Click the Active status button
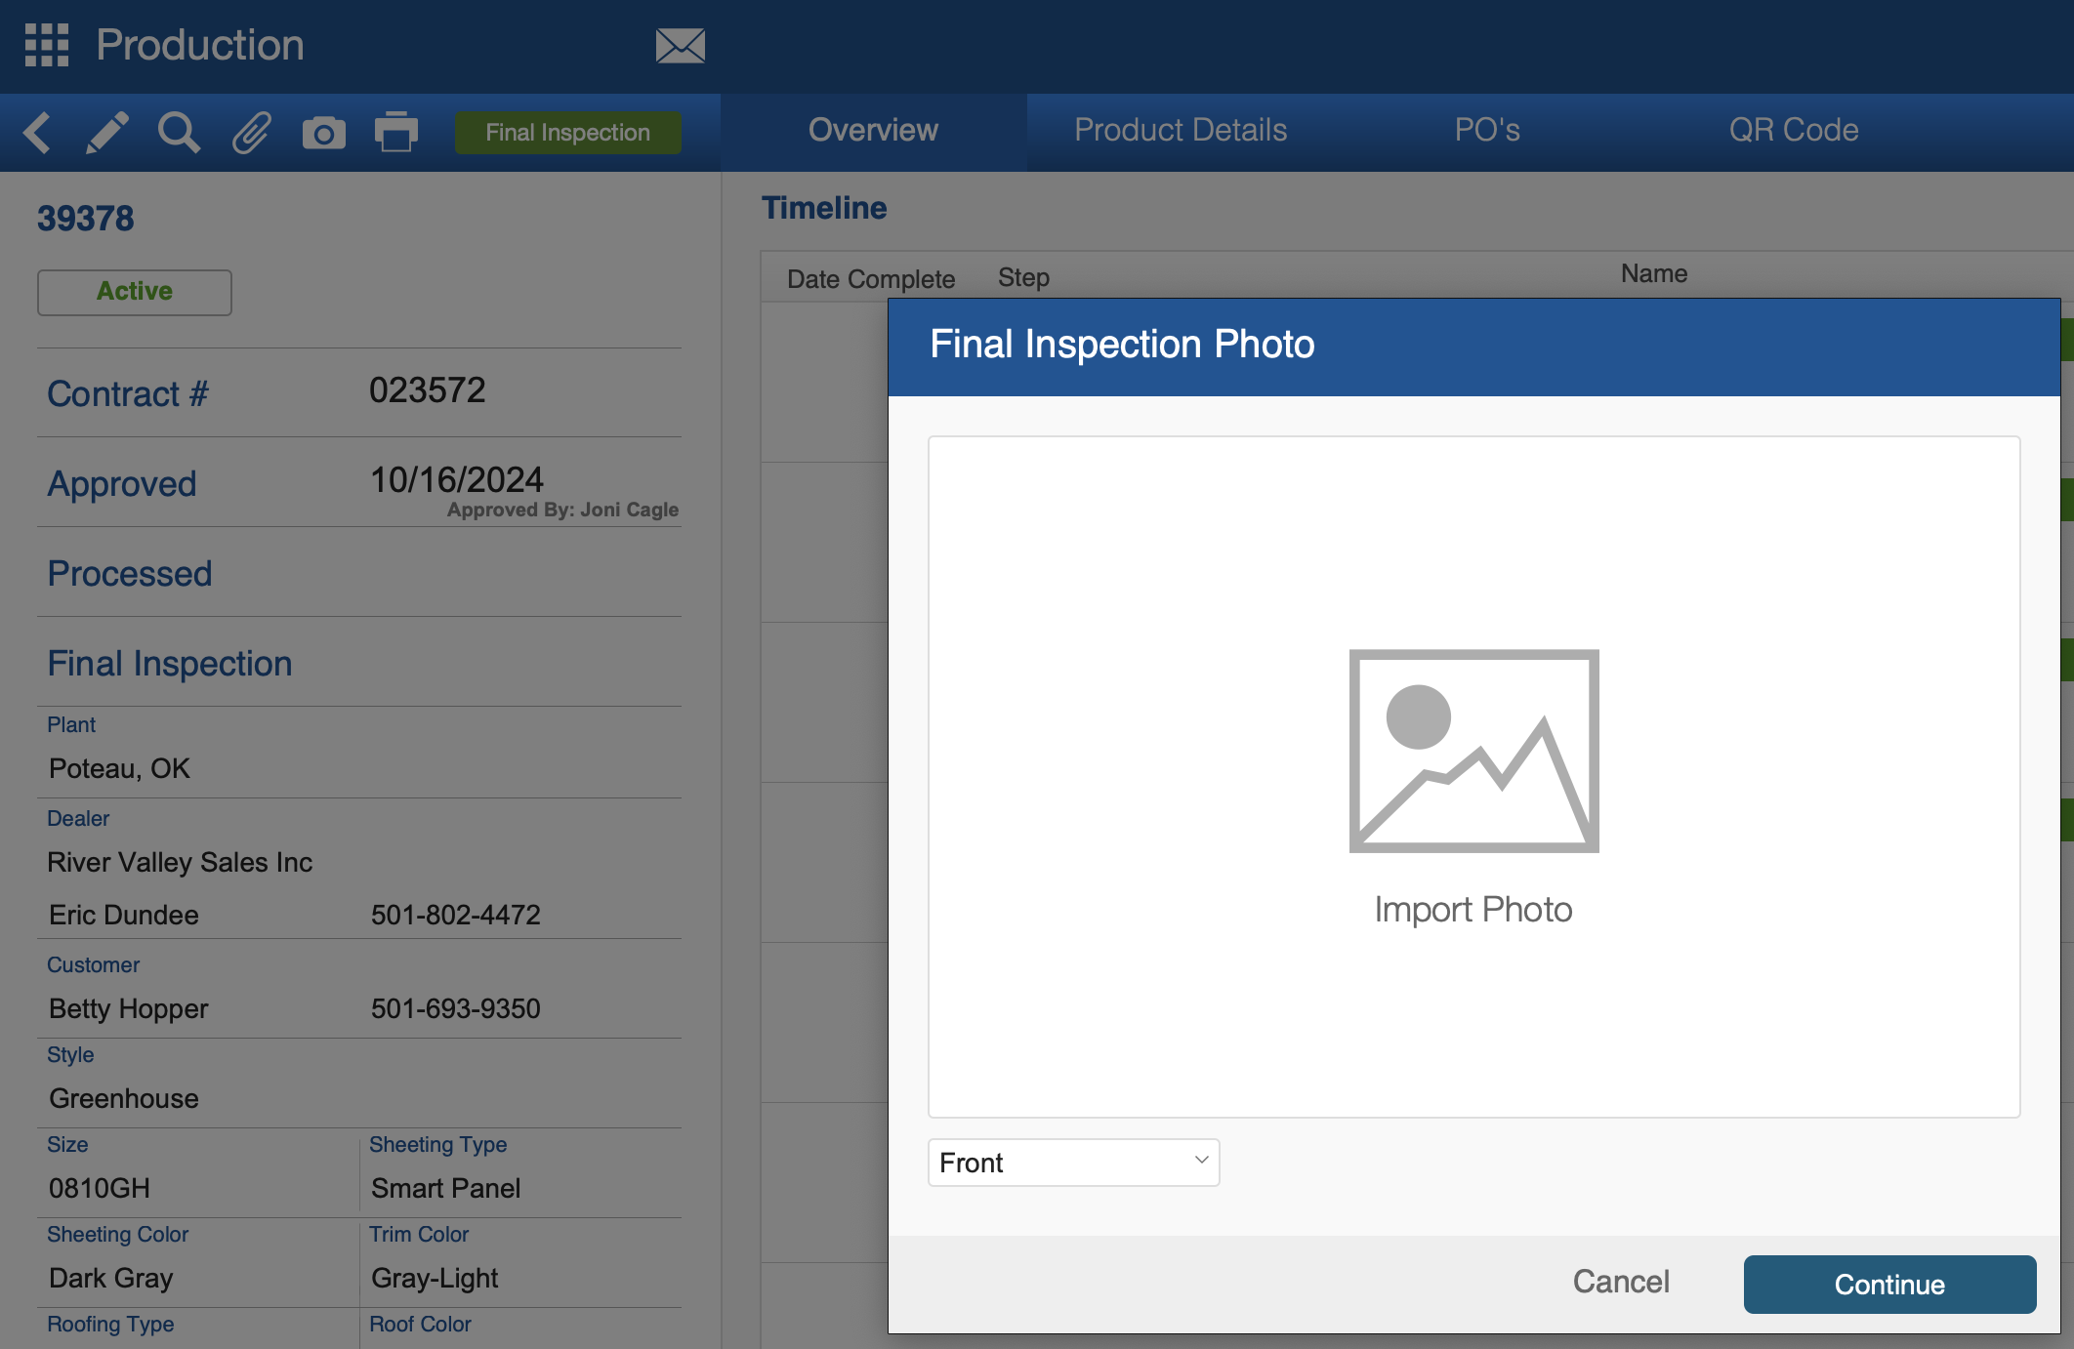Screen dimensions: 2074x1349 click(135, 292)
